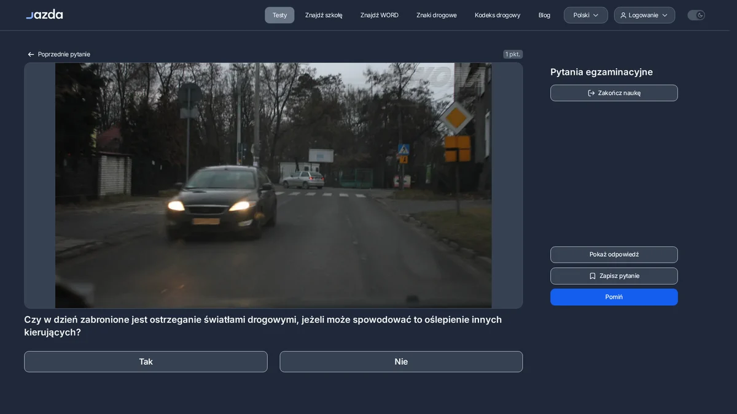Go to Kodeks drogowy page
The width and height of the screenshot is (737, 414).
click(497, 15)
